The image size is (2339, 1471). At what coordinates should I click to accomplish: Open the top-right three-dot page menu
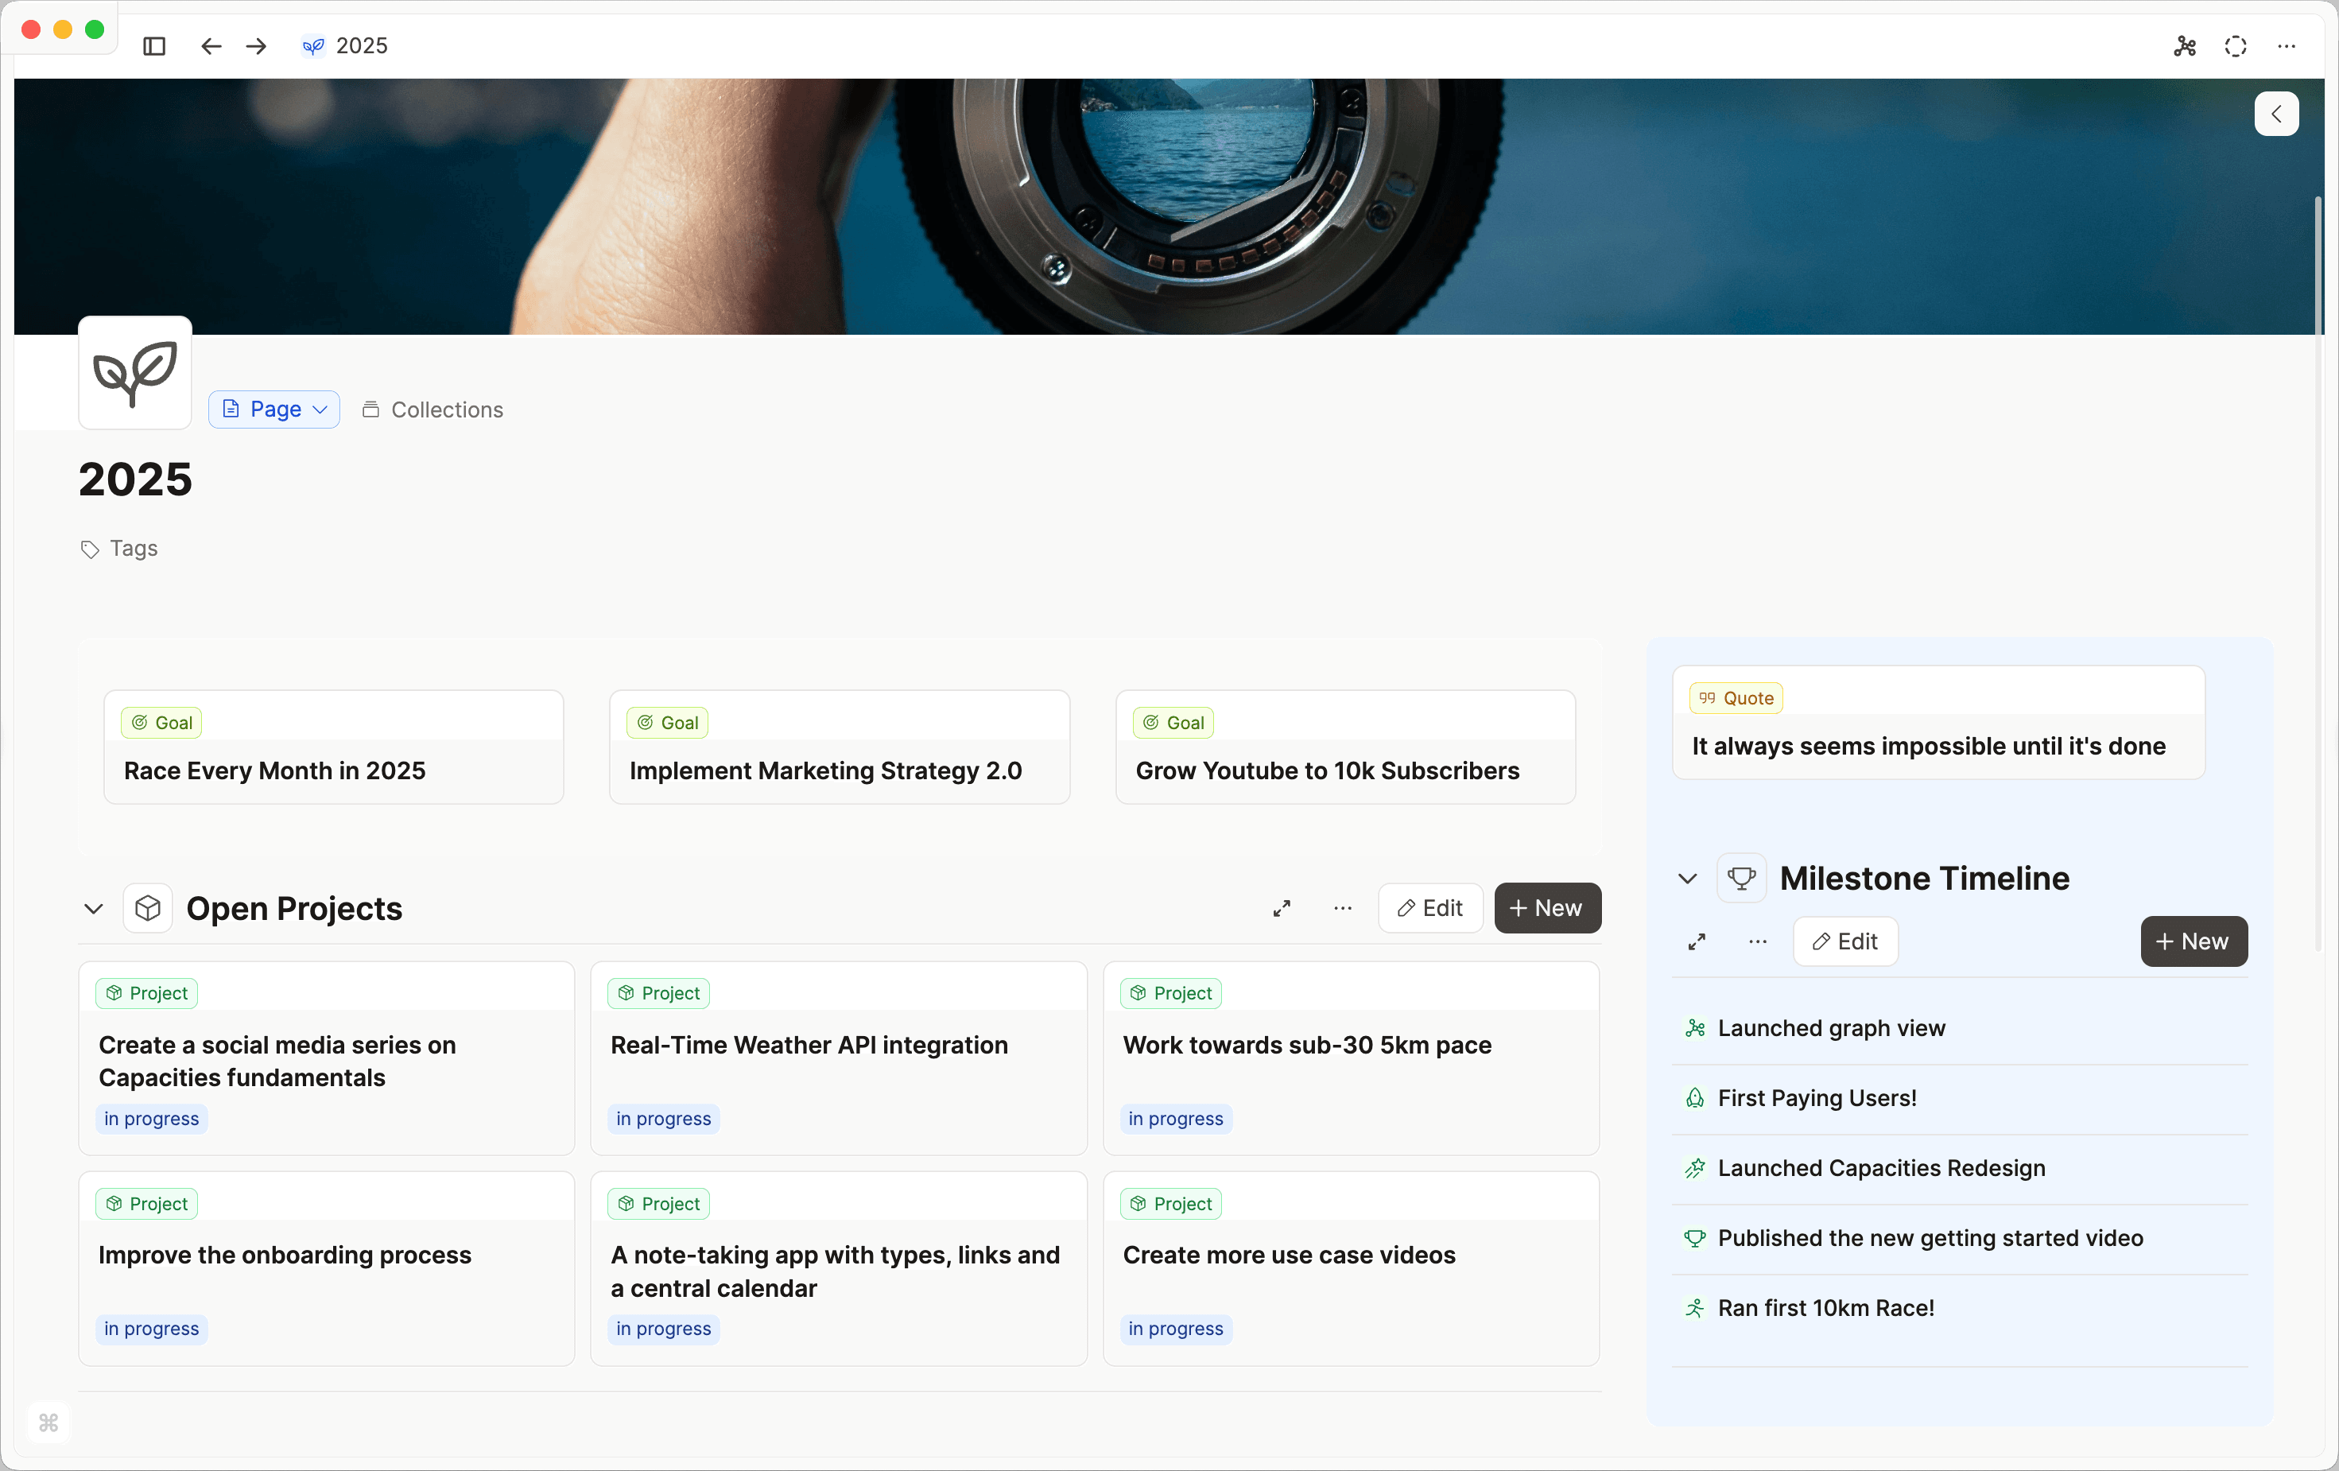(x=2287, y=45)
